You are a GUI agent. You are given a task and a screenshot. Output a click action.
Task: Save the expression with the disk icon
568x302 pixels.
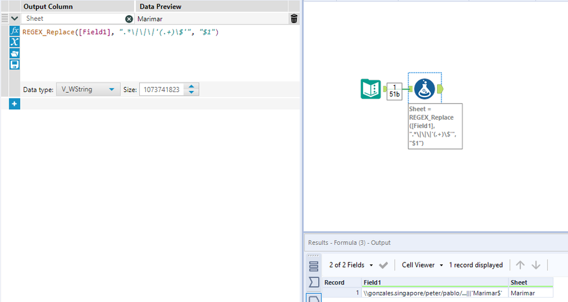(14, 65)
